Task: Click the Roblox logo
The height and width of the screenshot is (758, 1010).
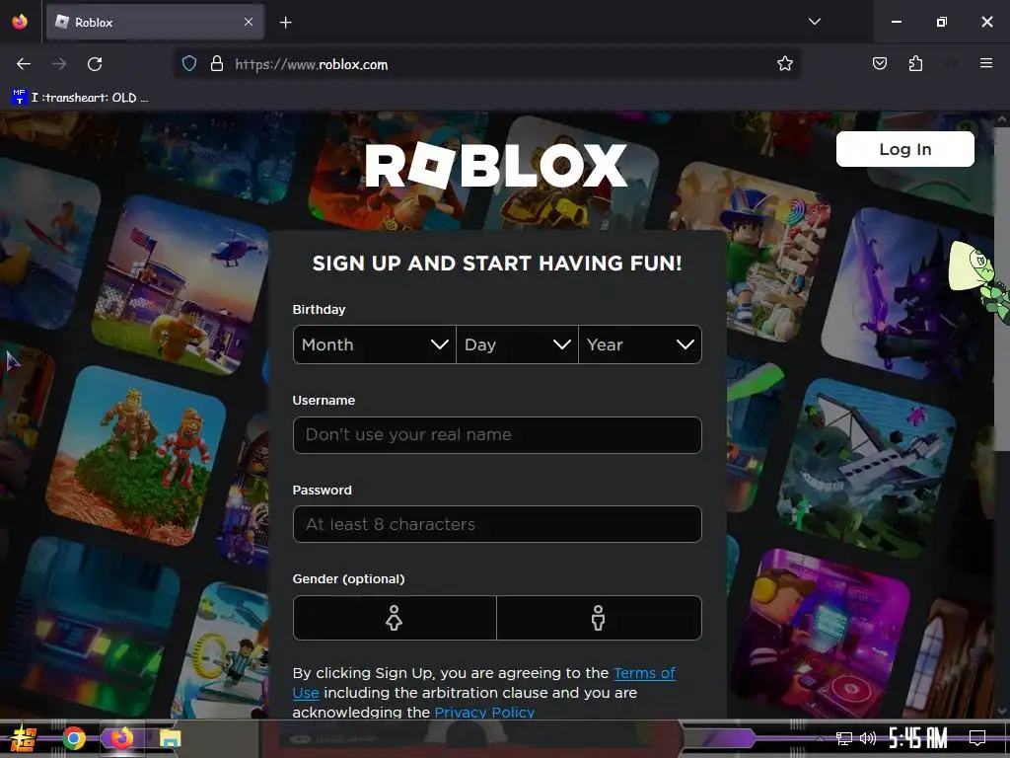Action: 496,165
